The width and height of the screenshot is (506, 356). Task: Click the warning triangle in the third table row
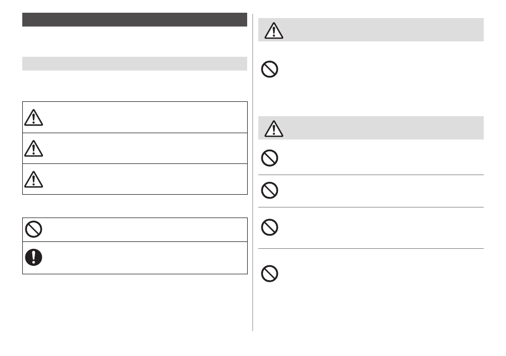pos(33,179)
